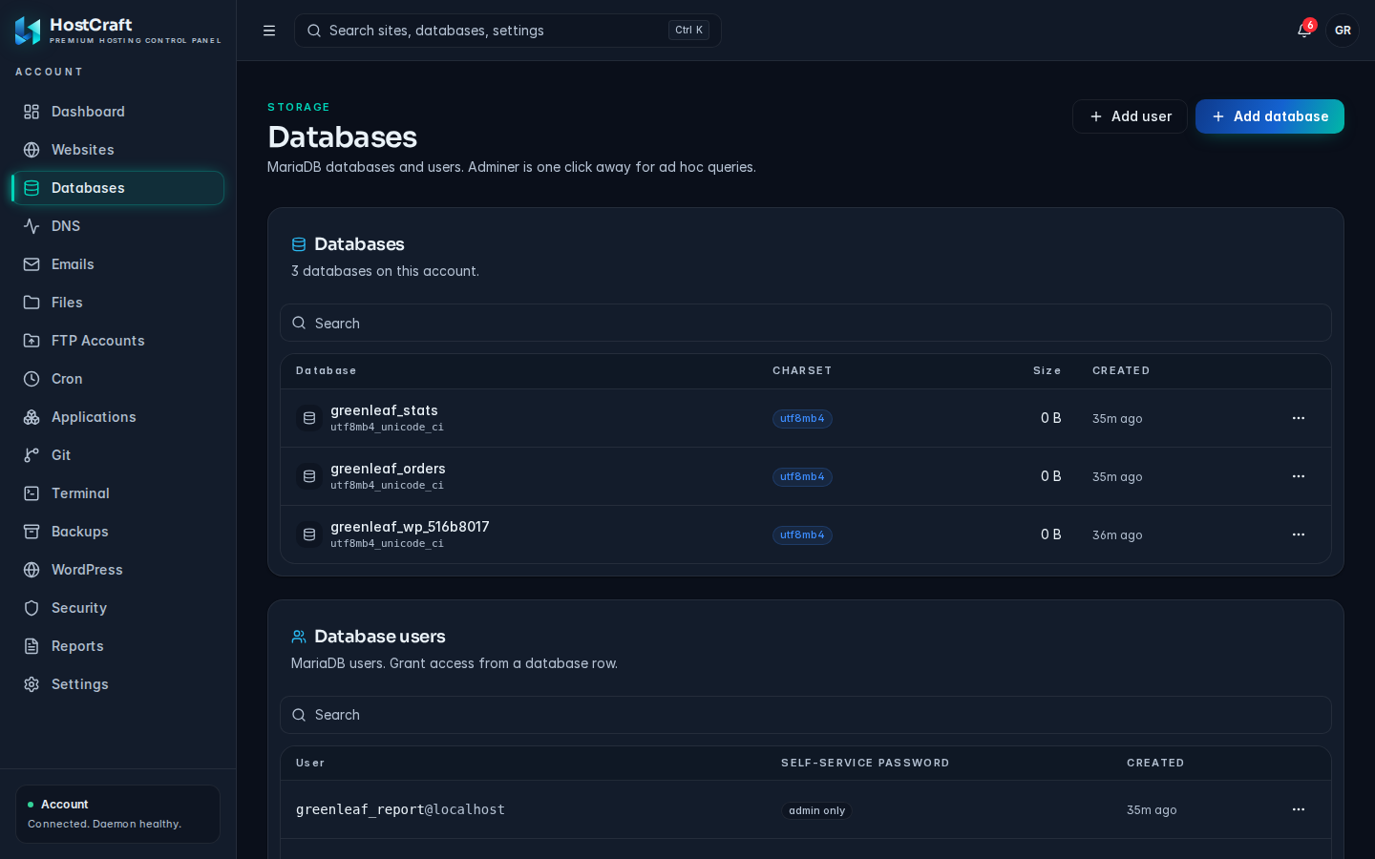
Task: Select the greenleaf_orders database name
Action: point(388,469)
